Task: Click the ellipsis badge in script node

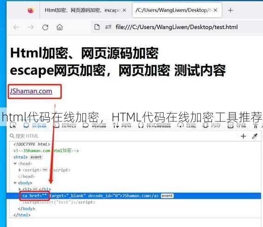Action: (x=45, y=170)
